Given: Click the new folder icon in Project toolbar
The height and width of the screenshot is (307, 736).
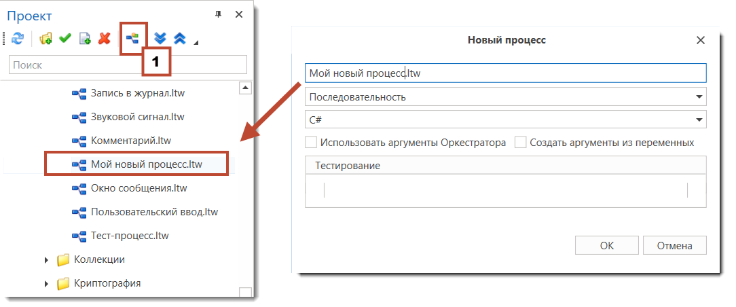Looking at the screenshot, I should (x=45, y=39).
